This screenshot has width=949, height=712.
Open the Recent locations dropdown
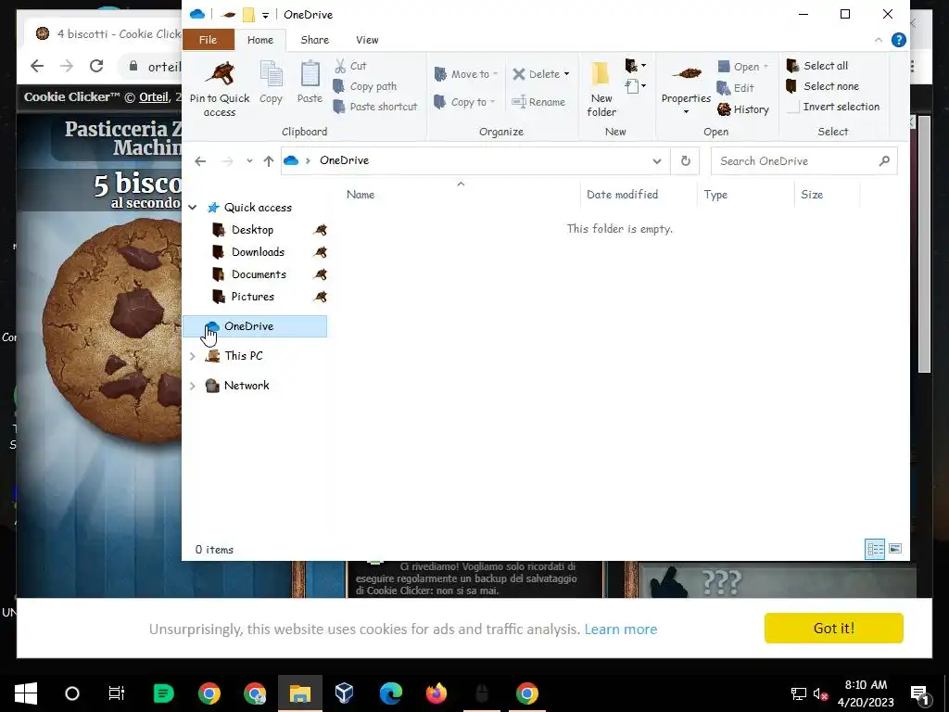point(249,161)
